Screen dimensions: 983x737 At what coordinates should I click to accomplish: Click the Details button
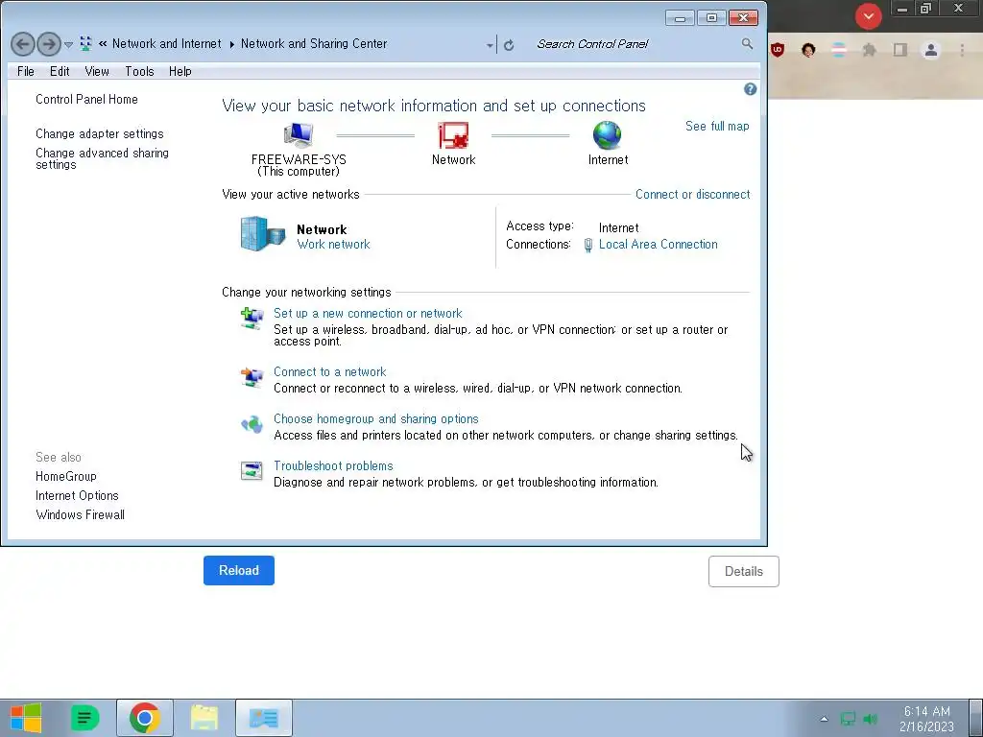click(744, 571)
